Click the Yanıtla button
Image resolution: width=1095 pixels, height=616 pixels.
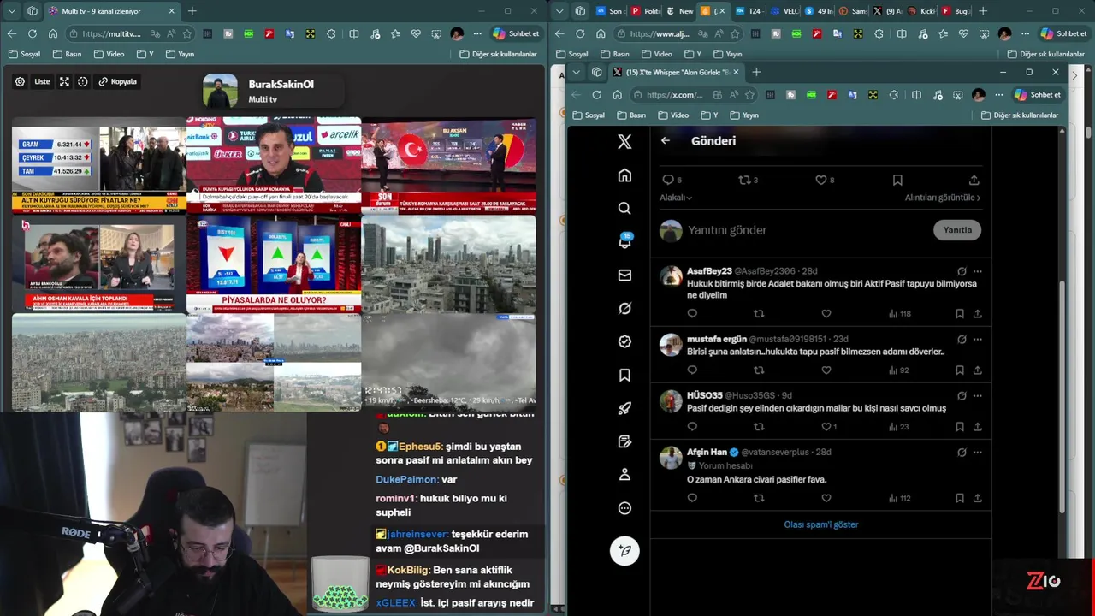coord(956,230)
